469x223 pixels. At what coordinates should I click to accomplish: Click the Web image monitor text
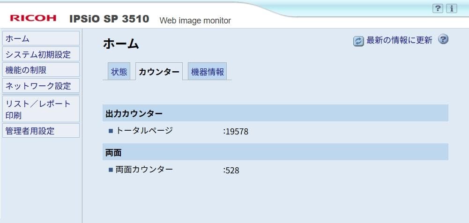[195, 21]
